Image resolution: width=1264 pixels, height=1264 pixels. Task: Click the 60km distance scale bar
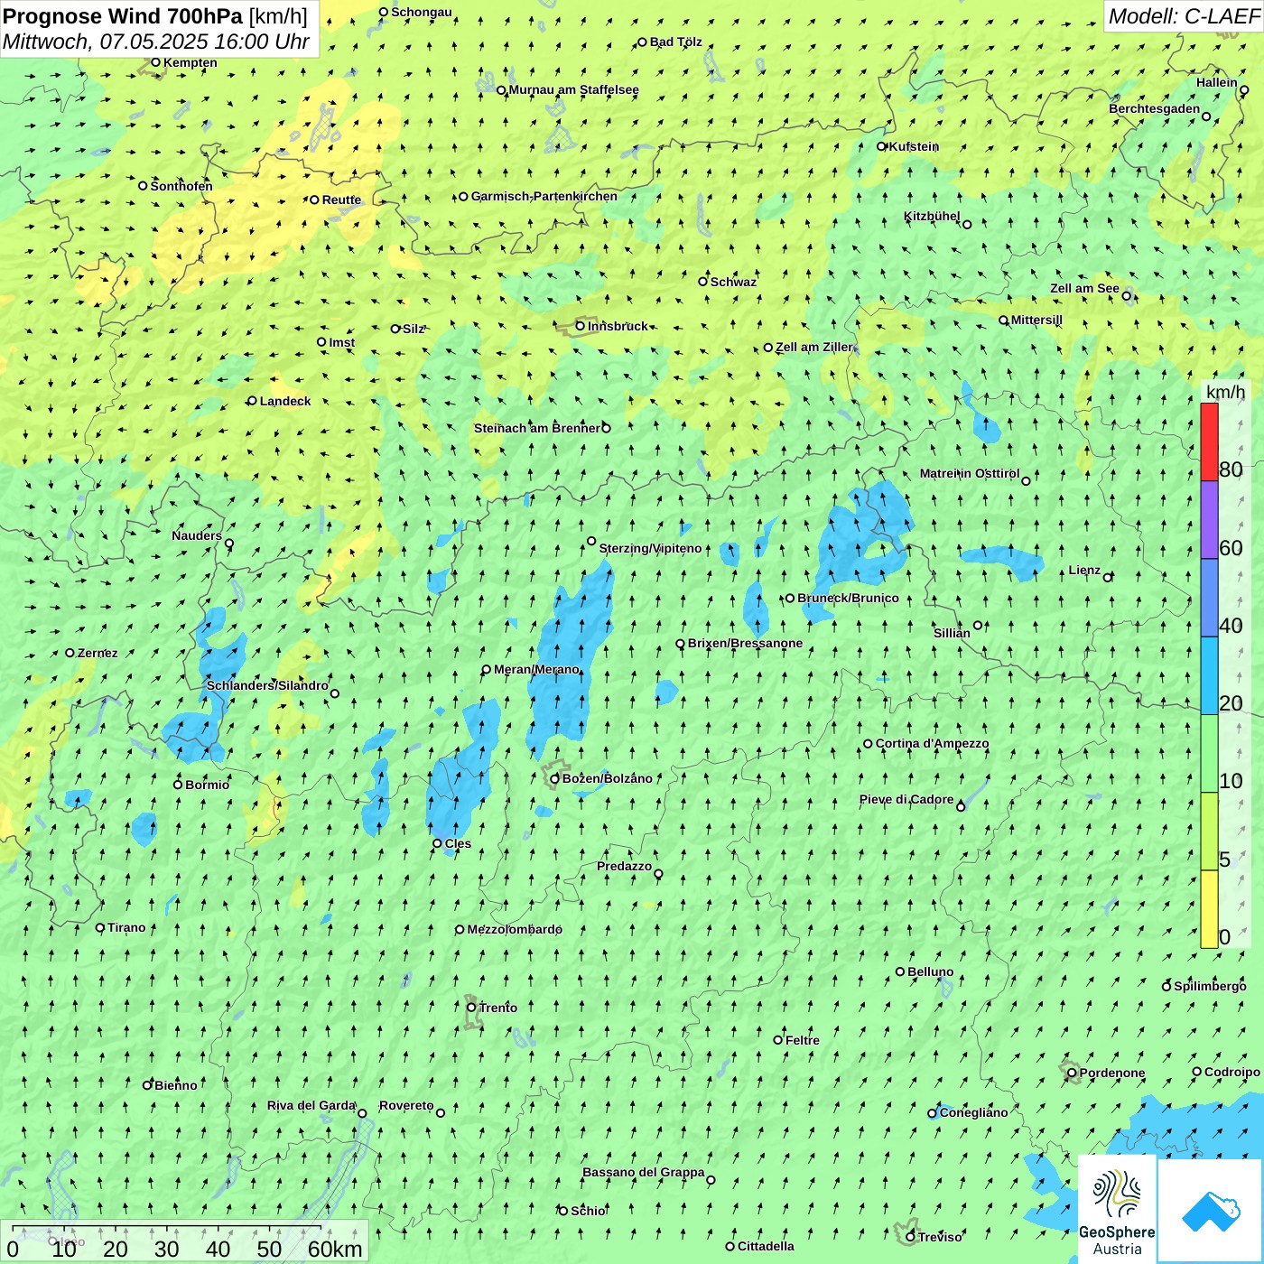(x=166, y=1228)
